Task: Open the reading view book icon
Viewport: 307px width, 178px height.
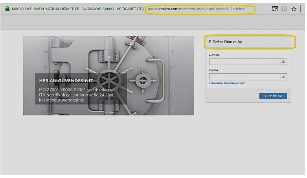Action: pyautogui.click(x=284, y=9)
